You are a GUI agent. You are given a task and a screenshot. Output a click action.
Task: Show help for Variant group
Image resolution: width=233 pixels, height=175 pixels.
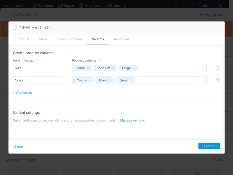click(36, 61)
